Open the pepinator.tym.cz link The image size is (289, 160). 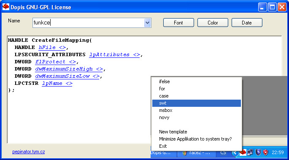29,152
